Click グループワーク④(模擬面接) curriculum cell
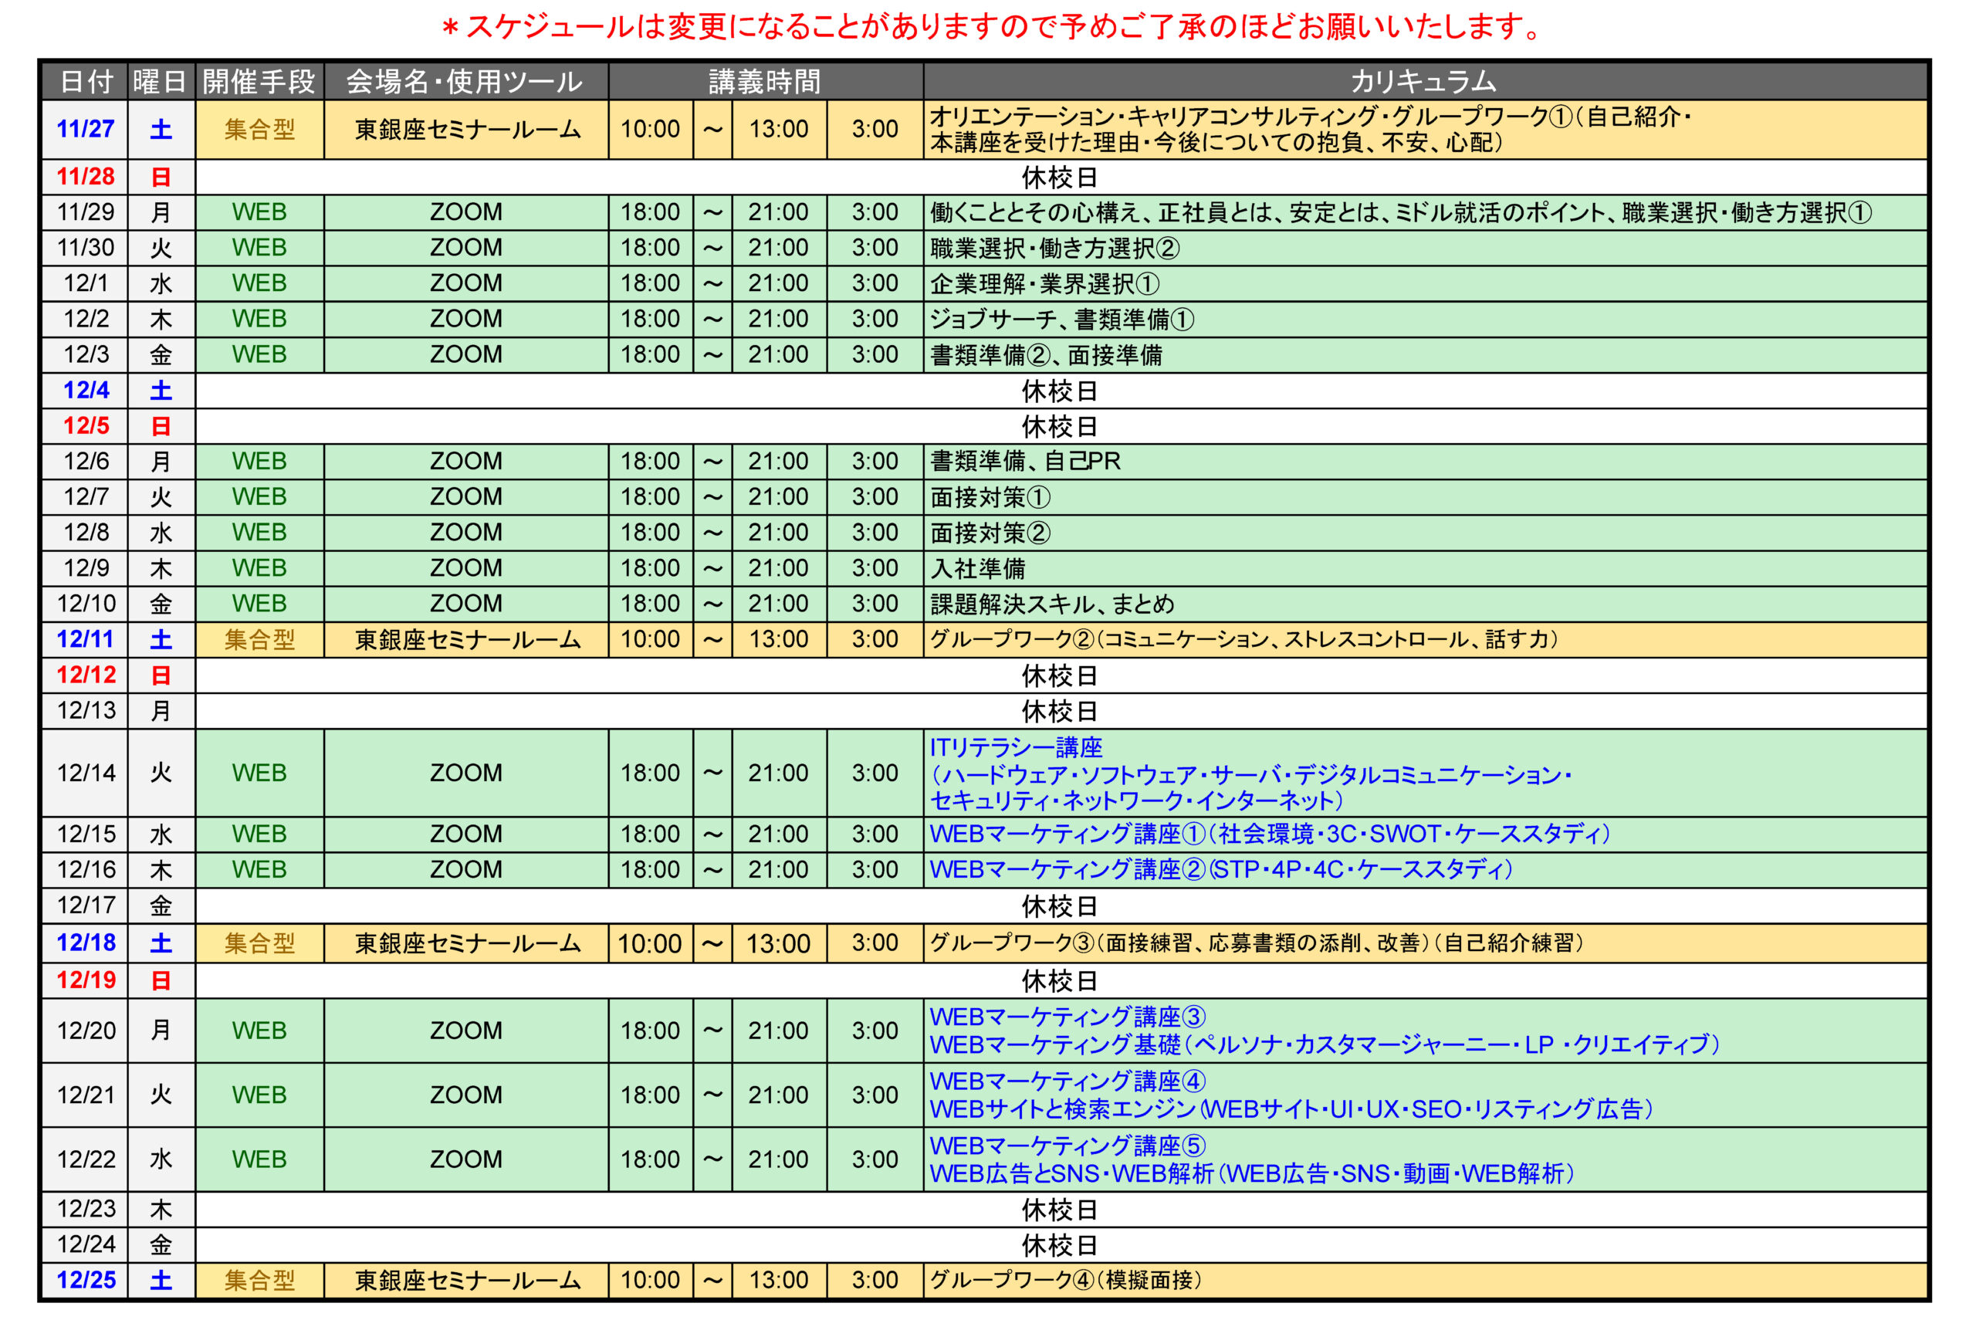Image resolution: width=1976 pixels, height=1337 pixels. [1424, 1281]
